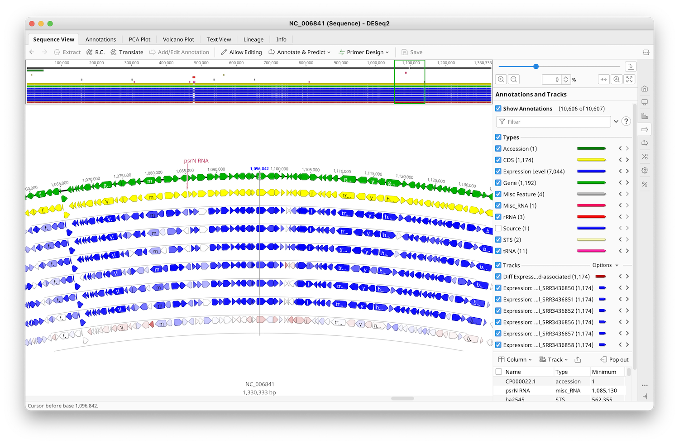The image size is (679, 444).
Task: Open the Column dropdown menu
Action: [515, 359]
